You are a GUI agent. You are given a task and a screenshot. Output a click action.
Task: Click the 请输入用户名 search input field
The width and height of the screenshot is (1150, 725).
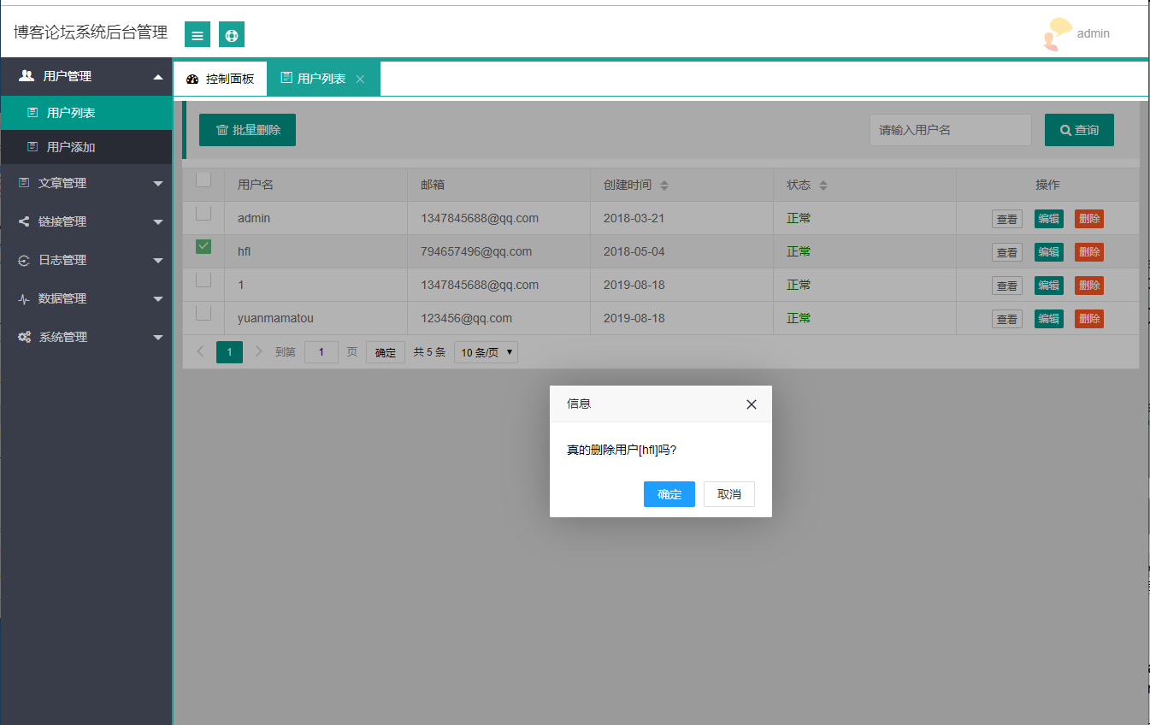click(950, 130)
